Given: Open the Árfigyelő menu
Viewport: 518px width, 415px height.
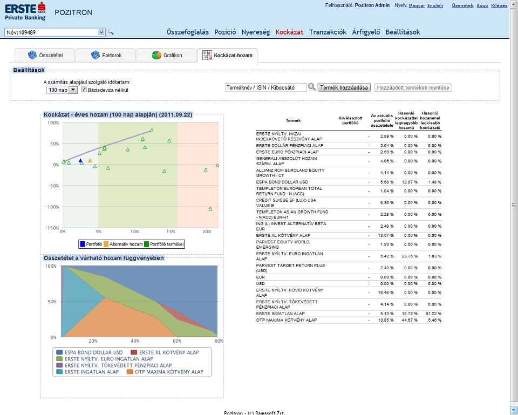Looking at the screenshot, I should coord(366,32).
